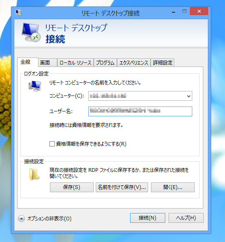Click the ログオン設定 group label
The height and width of the screenshot is (242, 225).
[36, 74]
